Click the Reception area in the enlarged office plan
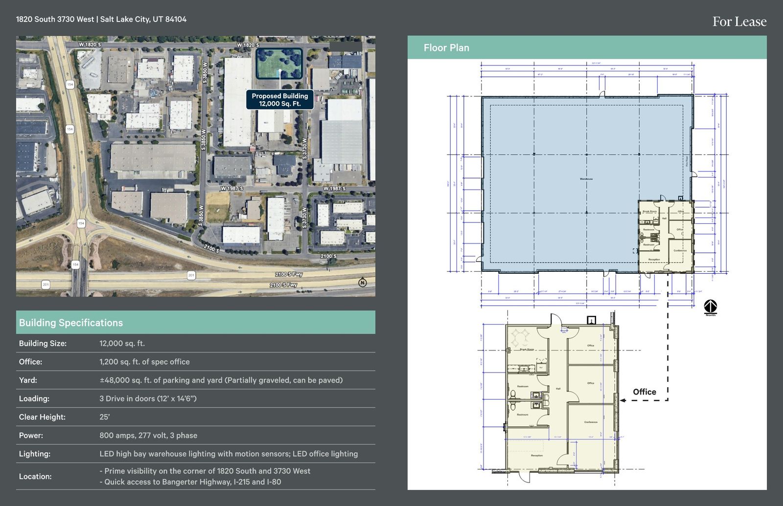783x506 pixels. [x=536, y=455]
